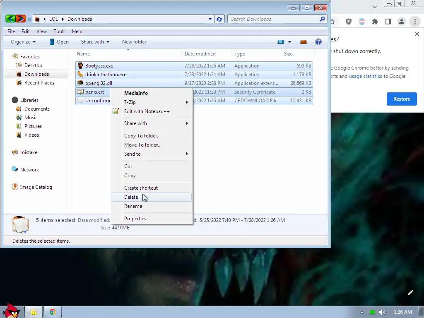Click the change view icon in toolbar

pyautogui.click(x=281, y=42)
